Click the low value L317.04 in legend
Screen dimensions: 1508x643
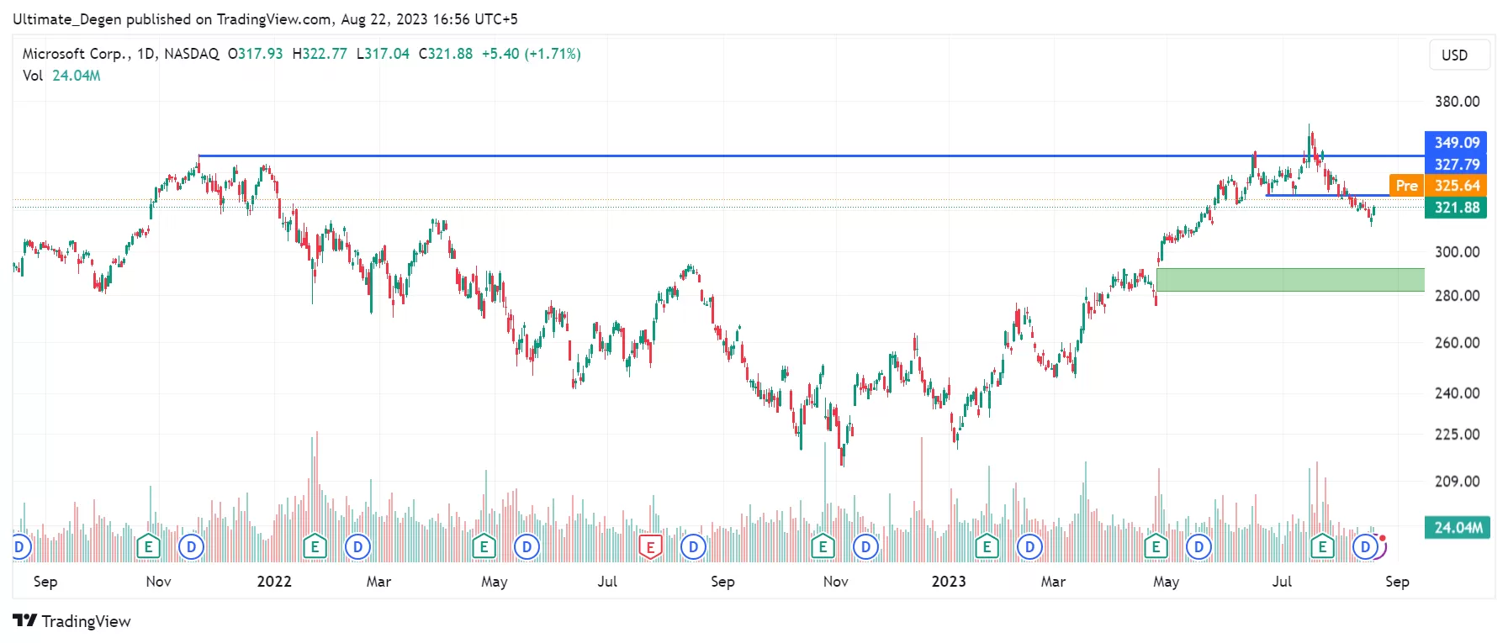(383, 54)
